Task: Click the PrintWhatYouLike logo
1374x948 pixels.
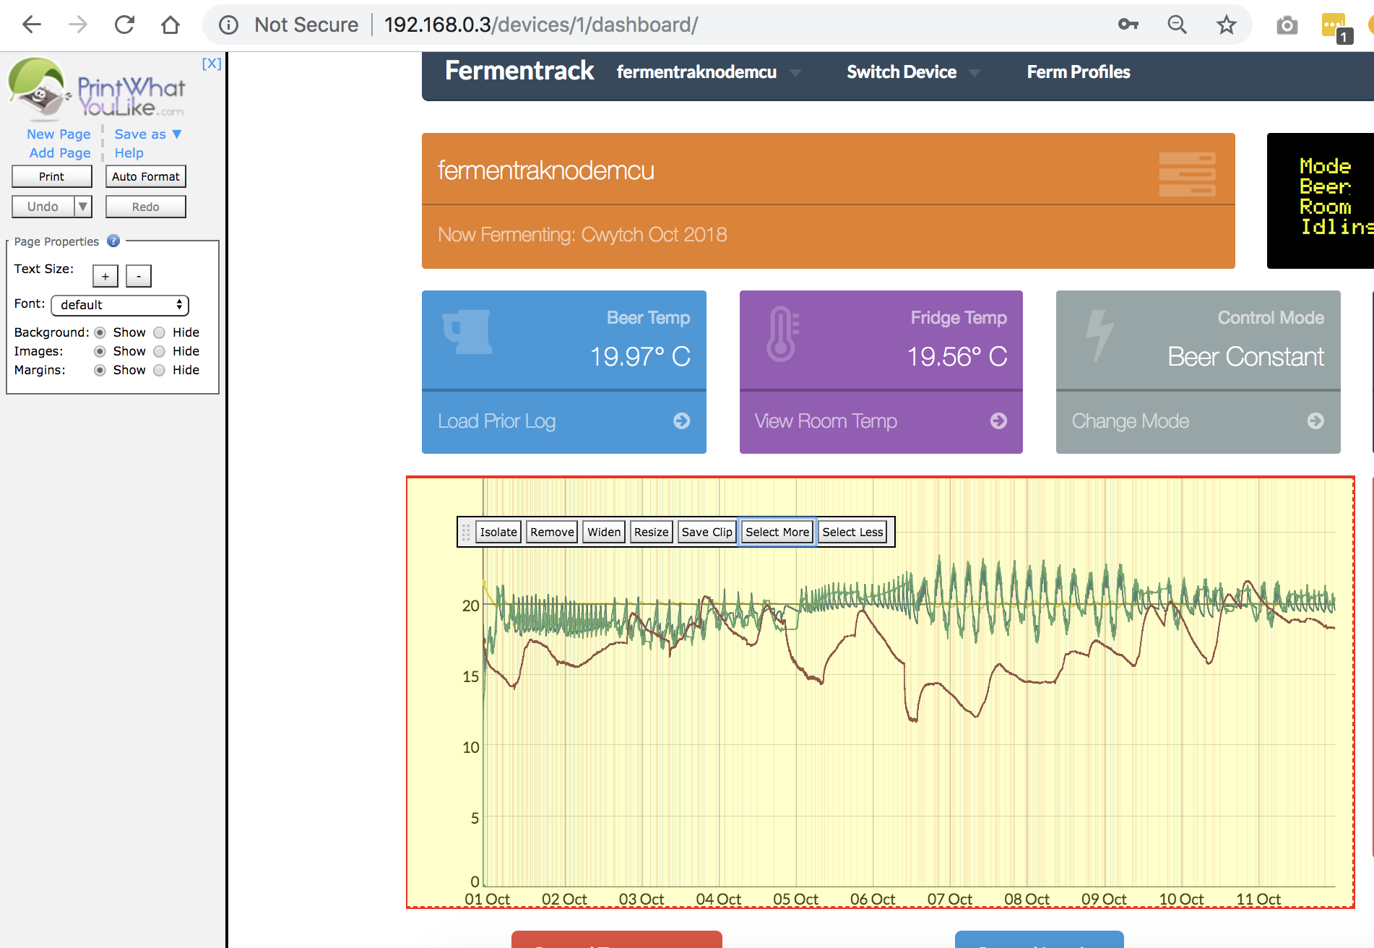Action: [x=95, y=90]
